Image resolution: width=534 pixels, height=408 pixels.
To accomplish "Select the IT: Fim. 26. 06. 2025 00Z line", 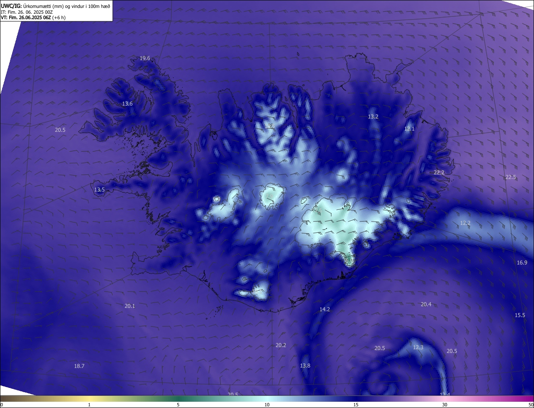I will click(26, 12).
